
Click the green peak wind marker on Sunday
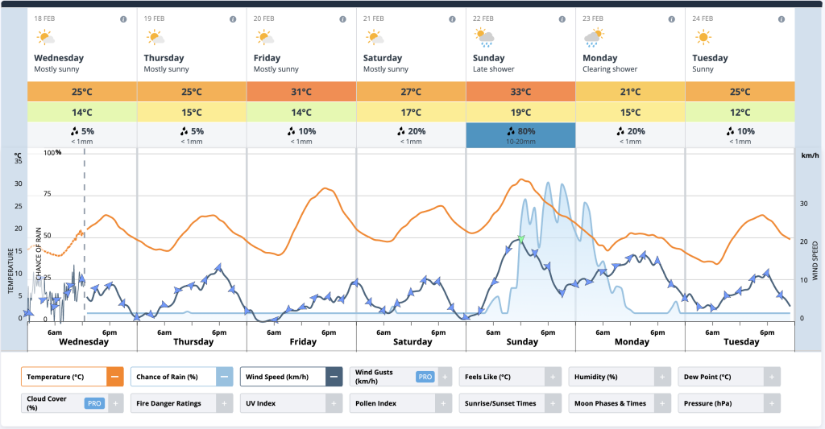coord(521,239)
